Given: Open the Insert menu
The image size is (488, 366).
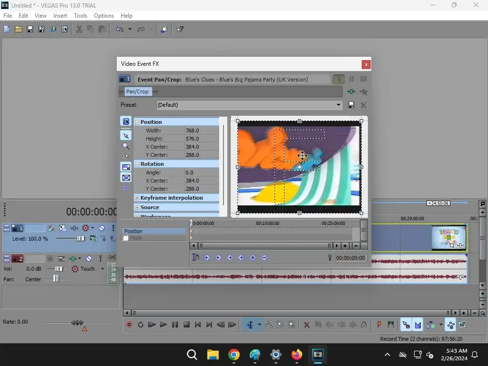Looking at the screenshot, I should tap(60, 16).
